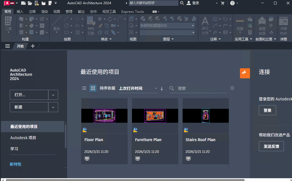Screen dimensions: 292x181
Task: Click the Box mass element icon in Build panel
Action: (x=42, y=32)
